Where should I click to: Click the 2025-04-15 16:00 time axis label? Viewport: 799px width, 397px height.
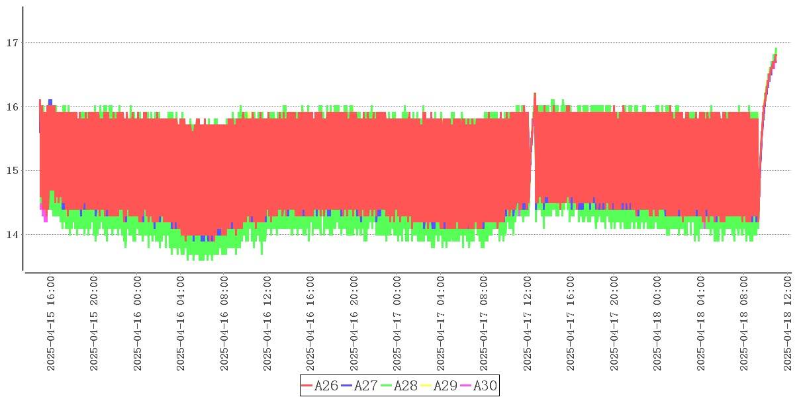[51, 324]
